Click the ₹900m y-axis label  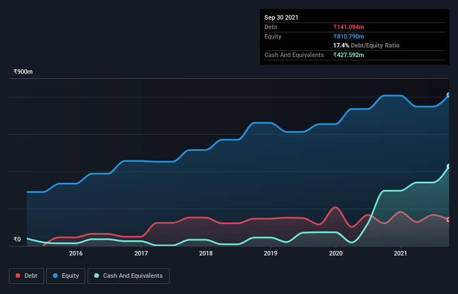point(23,72)
